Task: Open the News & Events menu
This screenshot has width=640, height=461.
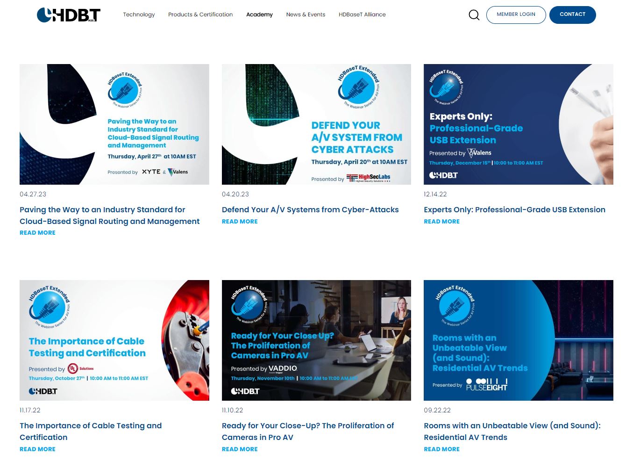Action: click(306, 14)
